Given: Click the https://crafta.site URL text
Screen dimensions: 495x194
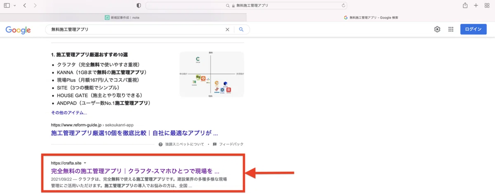Looking at the screenshot, I should (66, 163).
